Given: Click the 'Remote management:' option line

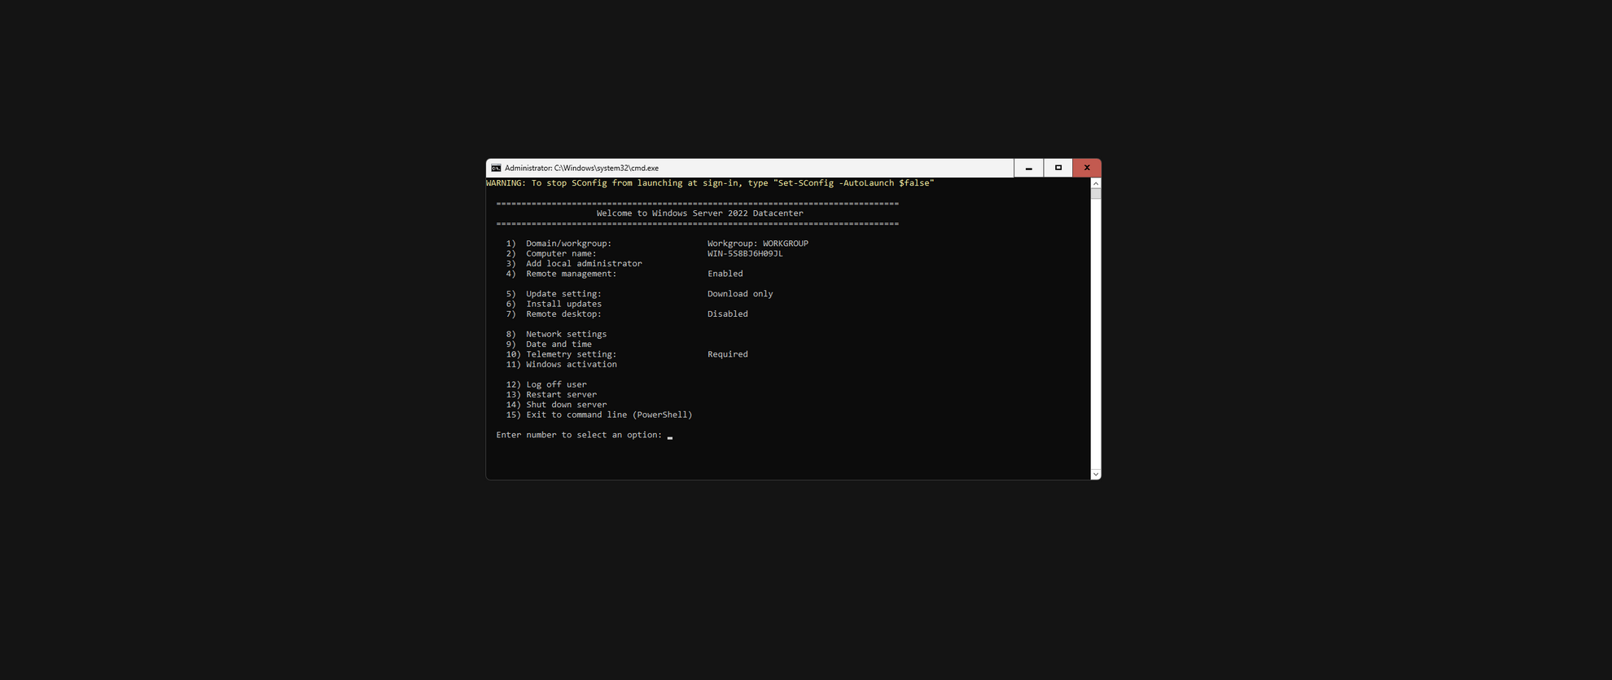Looking at the screenshot, I should [561, 274].
